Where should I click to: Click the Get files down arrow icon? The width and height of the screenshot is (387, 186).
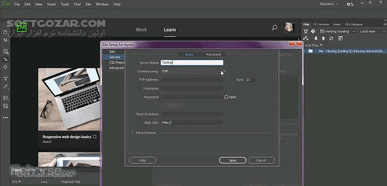point(316,38)
